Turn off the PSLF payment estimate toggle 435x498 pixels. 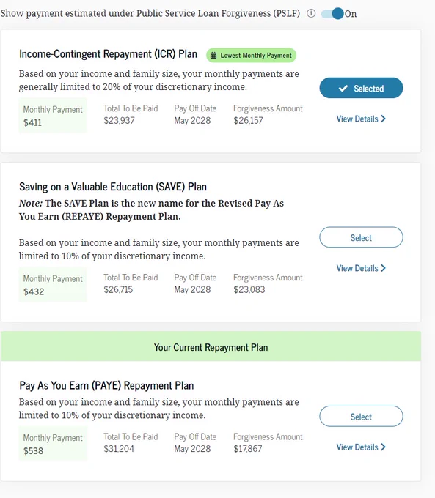(332, 14)
